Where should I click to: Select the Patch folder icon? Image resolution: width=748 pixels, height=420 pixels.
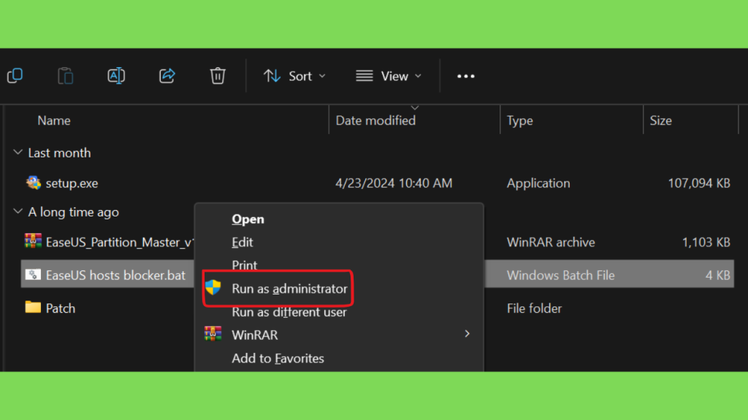[33, 307]
